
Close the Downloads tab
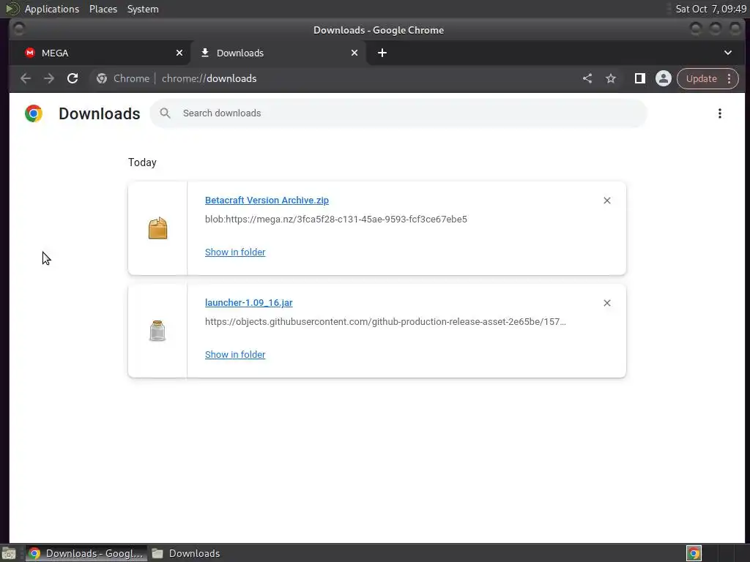[x=354, y=53]
